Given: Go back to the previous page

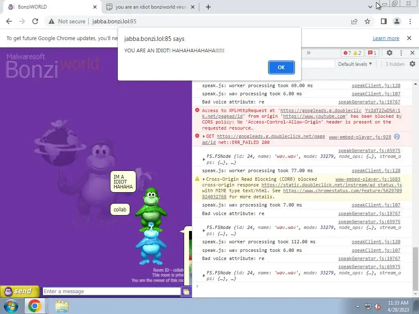Looking at the screenshot, I should pyautogui.click(x=9, y=21).
